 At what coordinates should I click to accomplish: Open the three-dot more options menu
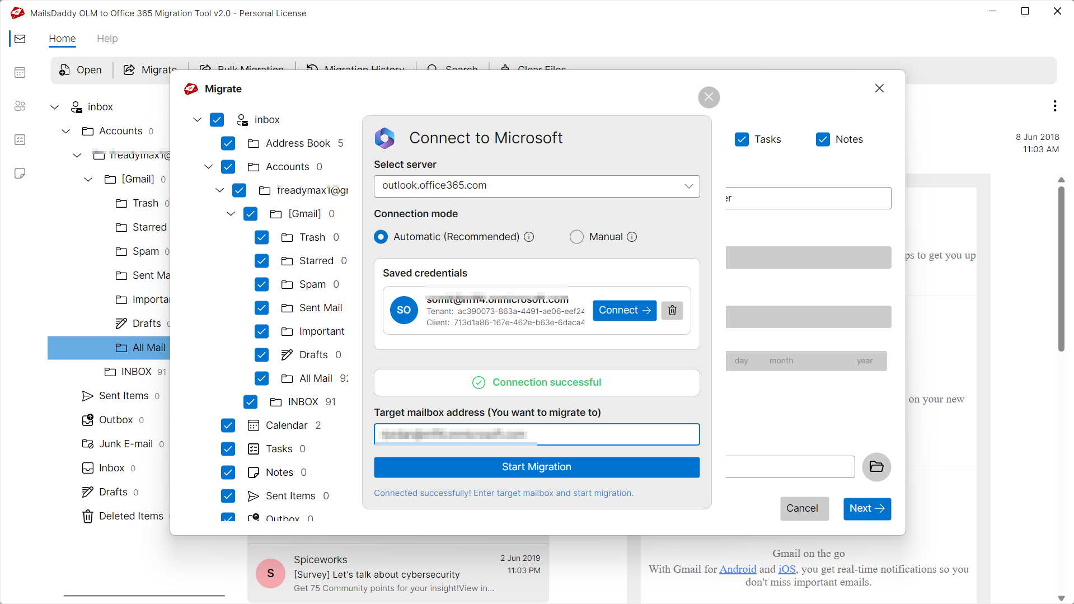pyautogui.click(x=1054, y=106)
